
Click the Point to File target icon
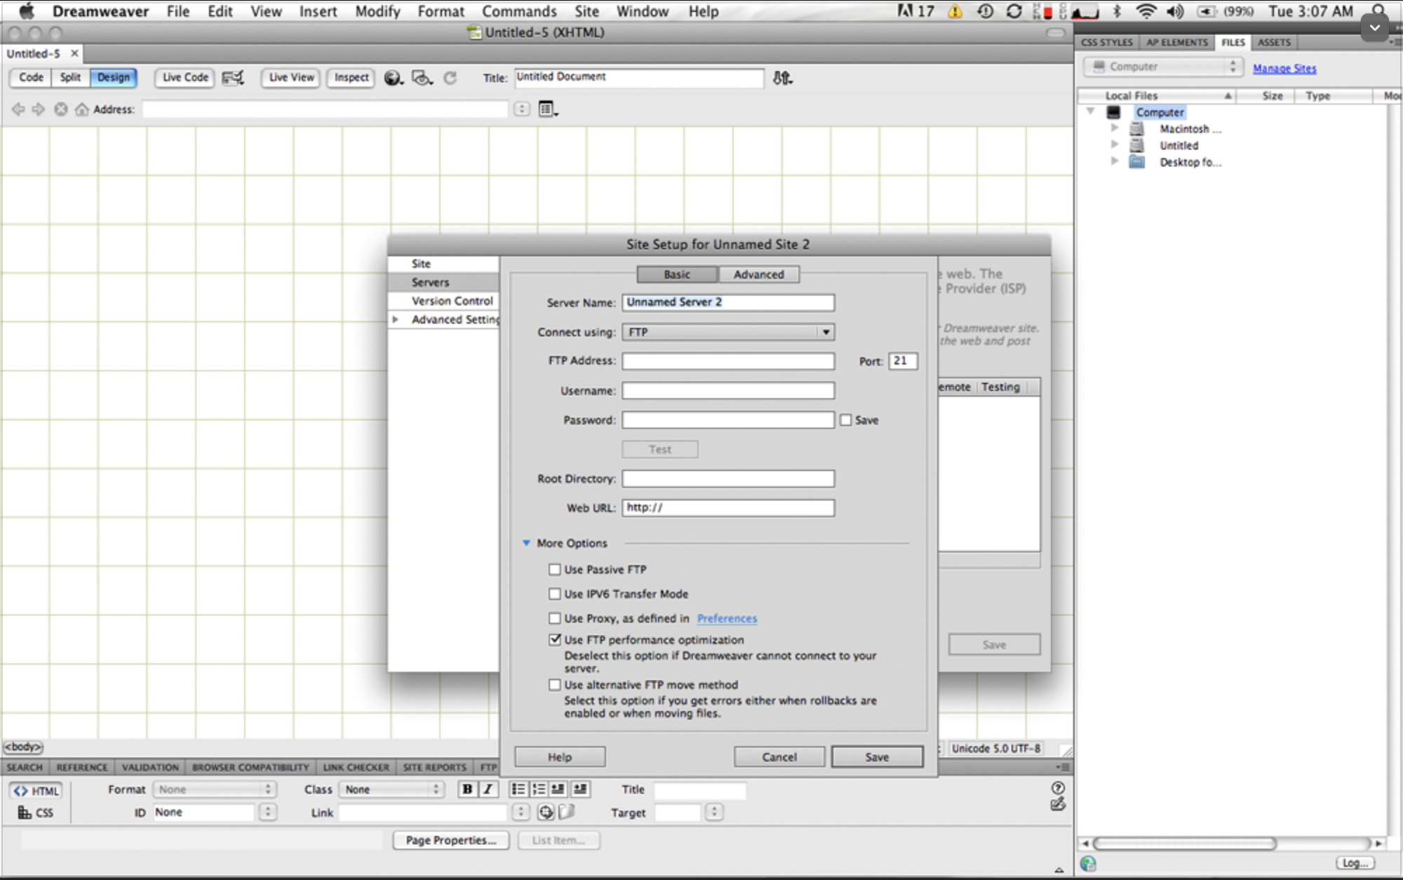coord(546,813)
